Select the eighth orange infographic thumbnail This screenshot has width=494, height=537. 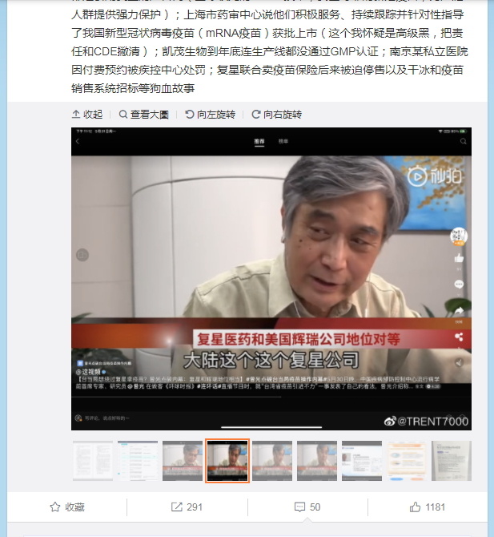pyautogui.click(x=407, y=461)
